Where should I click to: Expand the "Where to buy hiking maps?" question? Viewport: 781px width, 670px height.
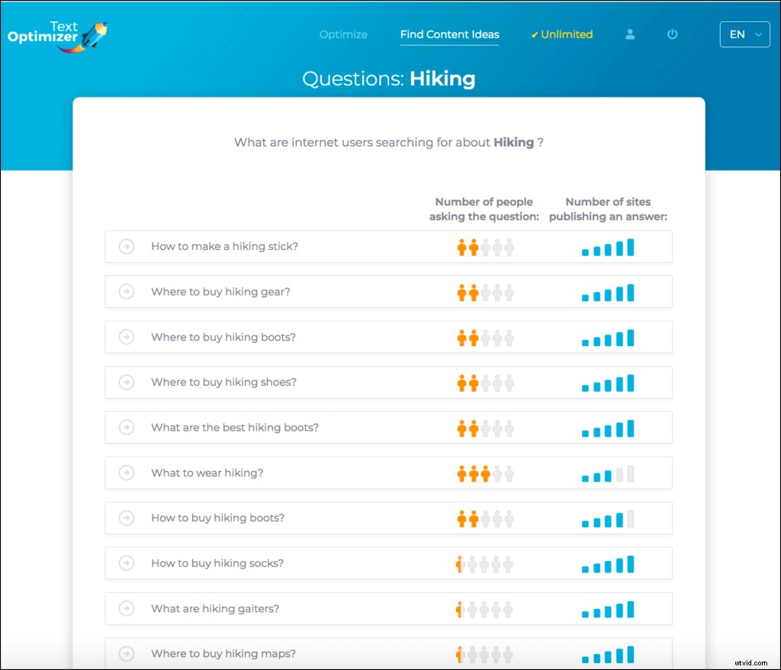tap(126, 653)
